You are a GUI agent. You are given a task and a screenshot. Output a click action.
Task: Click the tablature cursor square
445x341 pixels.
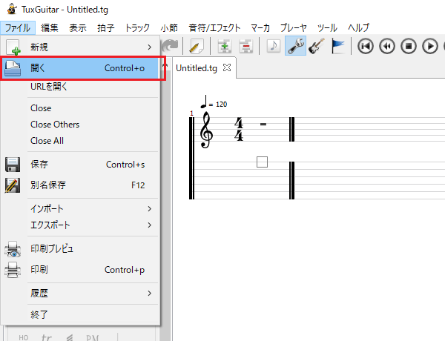click(x=262, y=162)
